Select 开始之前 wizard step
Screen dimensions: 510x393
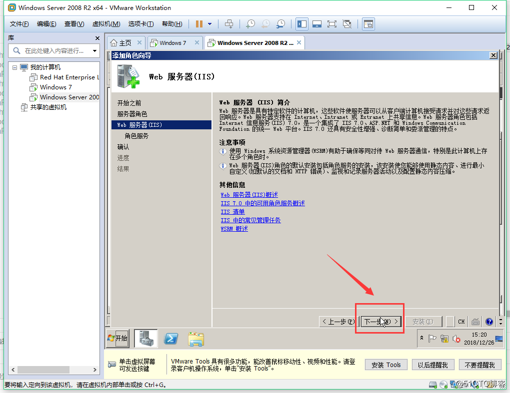coord(129,103)
